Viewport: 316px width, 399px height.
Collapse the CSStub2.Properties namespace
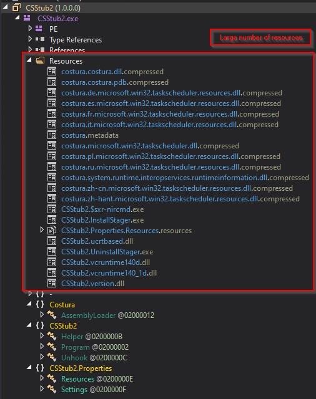[29, 367]
